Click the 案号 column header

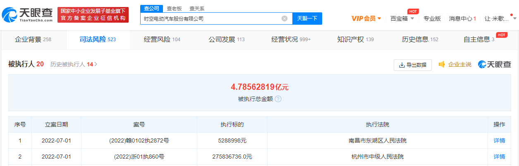pos(139,124)
